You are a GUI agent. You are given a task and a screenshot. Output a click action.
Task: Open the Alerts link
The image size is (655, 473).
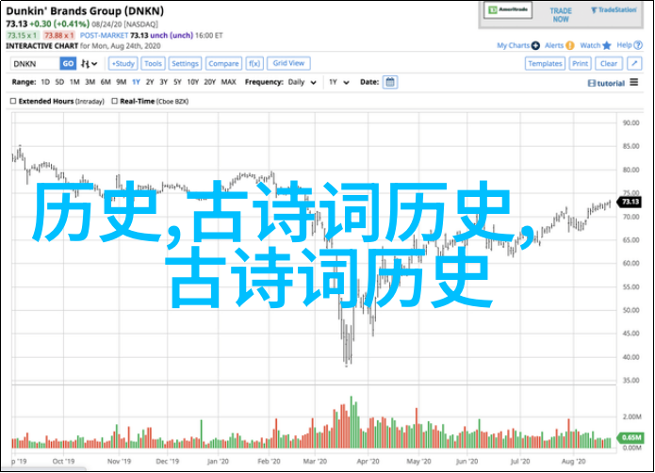click(x=554, y=45)
